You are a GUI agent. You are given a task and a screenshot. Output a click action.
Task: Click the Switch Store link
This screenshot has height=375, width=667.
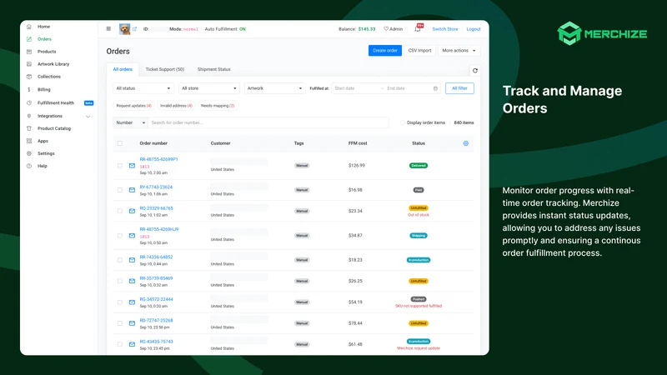coord(445,29)
